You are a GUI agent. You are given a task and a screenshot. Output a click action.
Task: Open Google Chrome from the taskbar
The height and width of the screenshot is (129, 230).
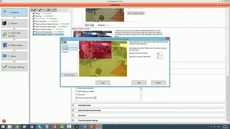coord(17,126)
